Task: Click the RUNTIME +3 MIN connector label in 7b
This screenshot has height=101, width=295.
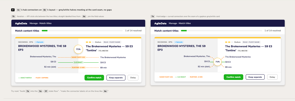Action: 78,68
